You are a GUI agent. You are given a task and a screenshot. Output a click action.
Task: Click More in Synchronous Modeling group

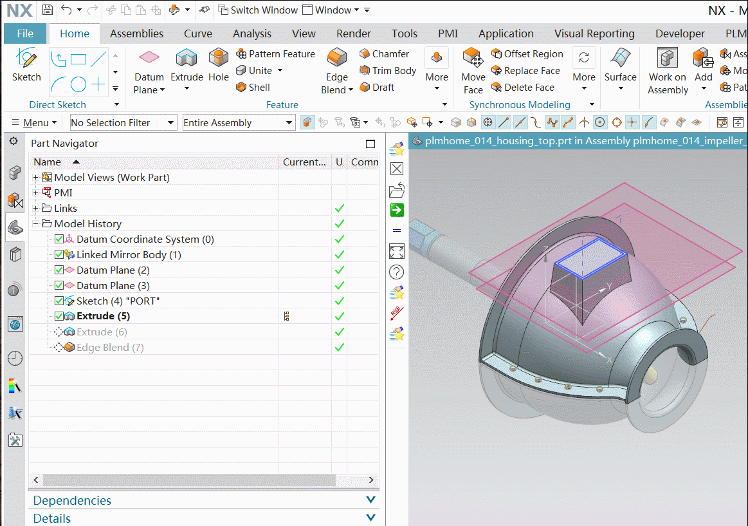tap(584, 70)
